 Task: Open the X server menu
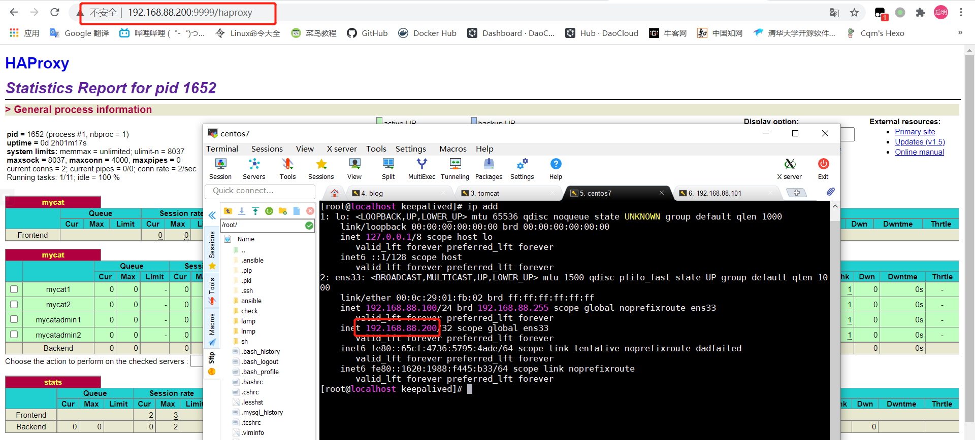(x=342, y=149)
